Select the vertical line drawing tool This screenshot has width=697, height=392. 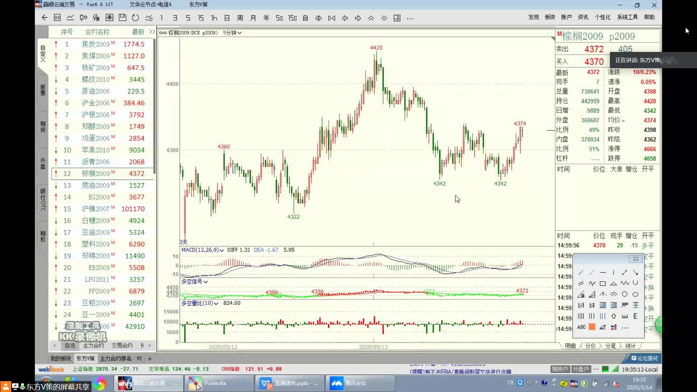614,273
